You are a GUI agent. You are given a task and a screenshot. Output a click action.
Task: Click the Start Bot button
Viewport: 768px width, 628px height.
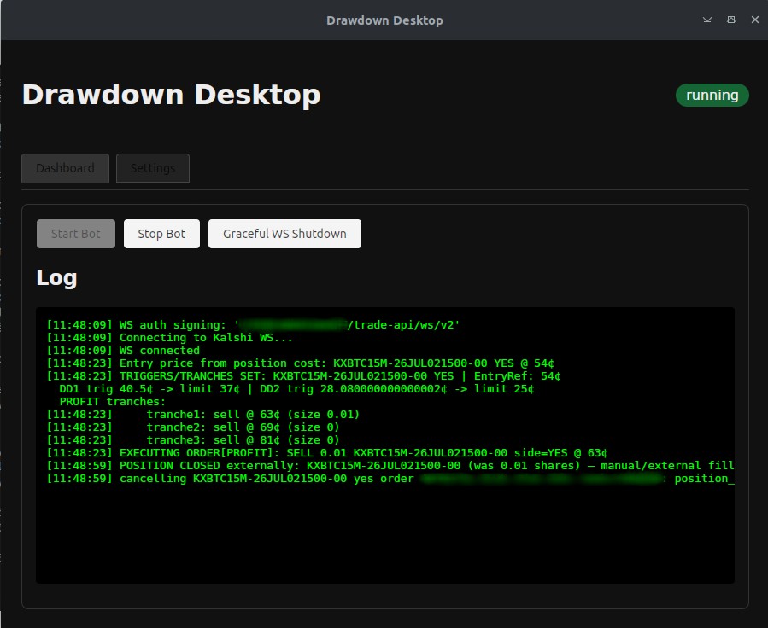76,234
